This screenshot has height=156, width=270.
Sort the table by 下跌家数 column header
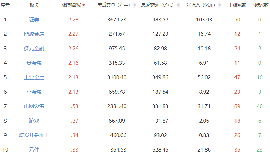click(x=260, y=5)
